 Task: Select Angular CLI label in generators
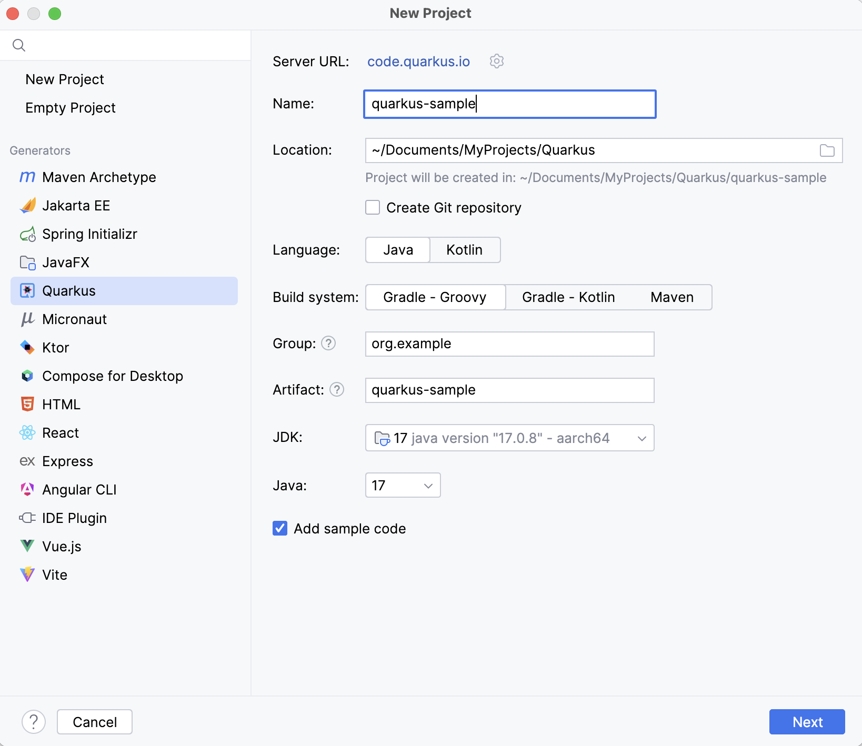79,490
